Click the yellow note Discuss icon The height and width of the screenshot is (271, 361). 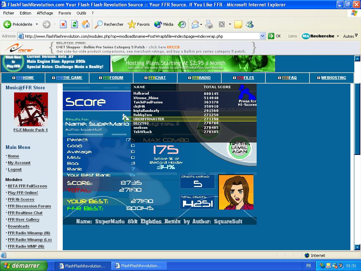[238, 24]
